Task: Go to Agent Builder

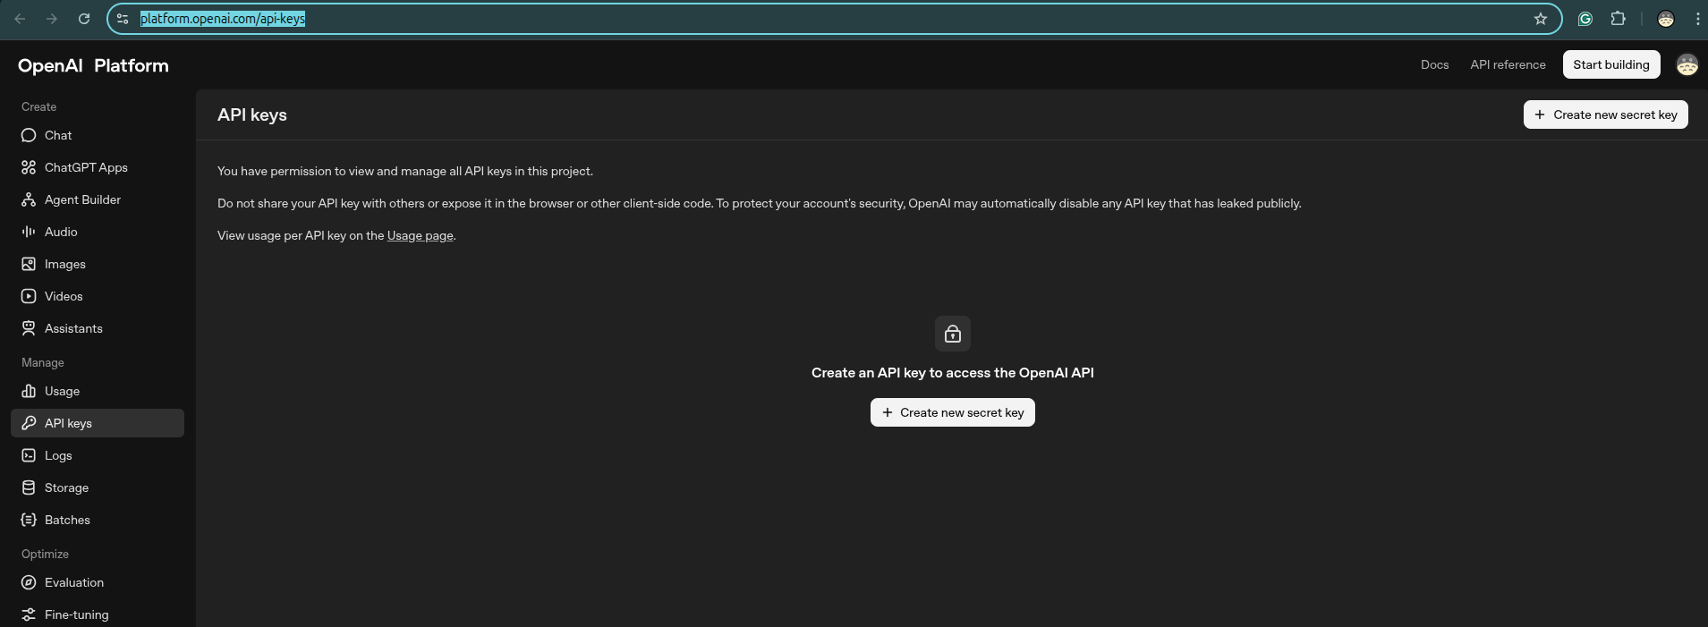Action: 98,199
